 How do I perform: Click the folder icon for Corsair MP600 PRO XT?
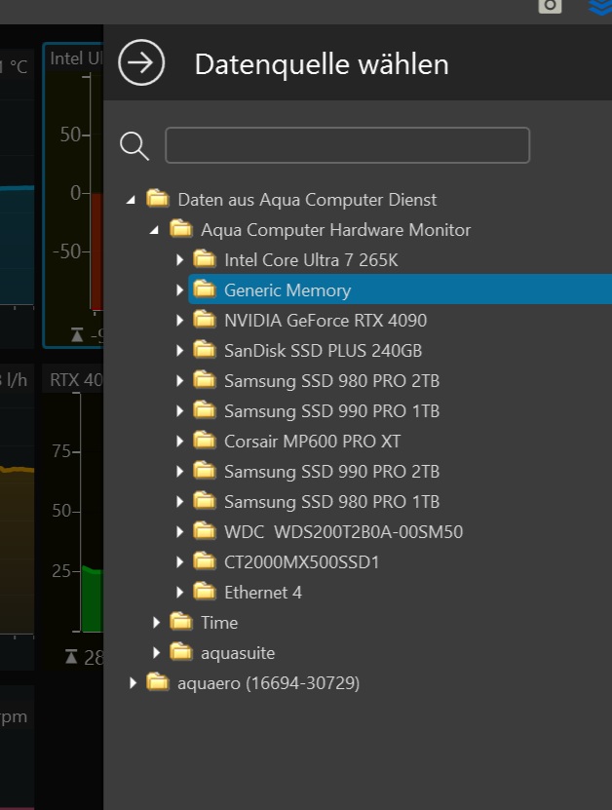coord(204,441)
